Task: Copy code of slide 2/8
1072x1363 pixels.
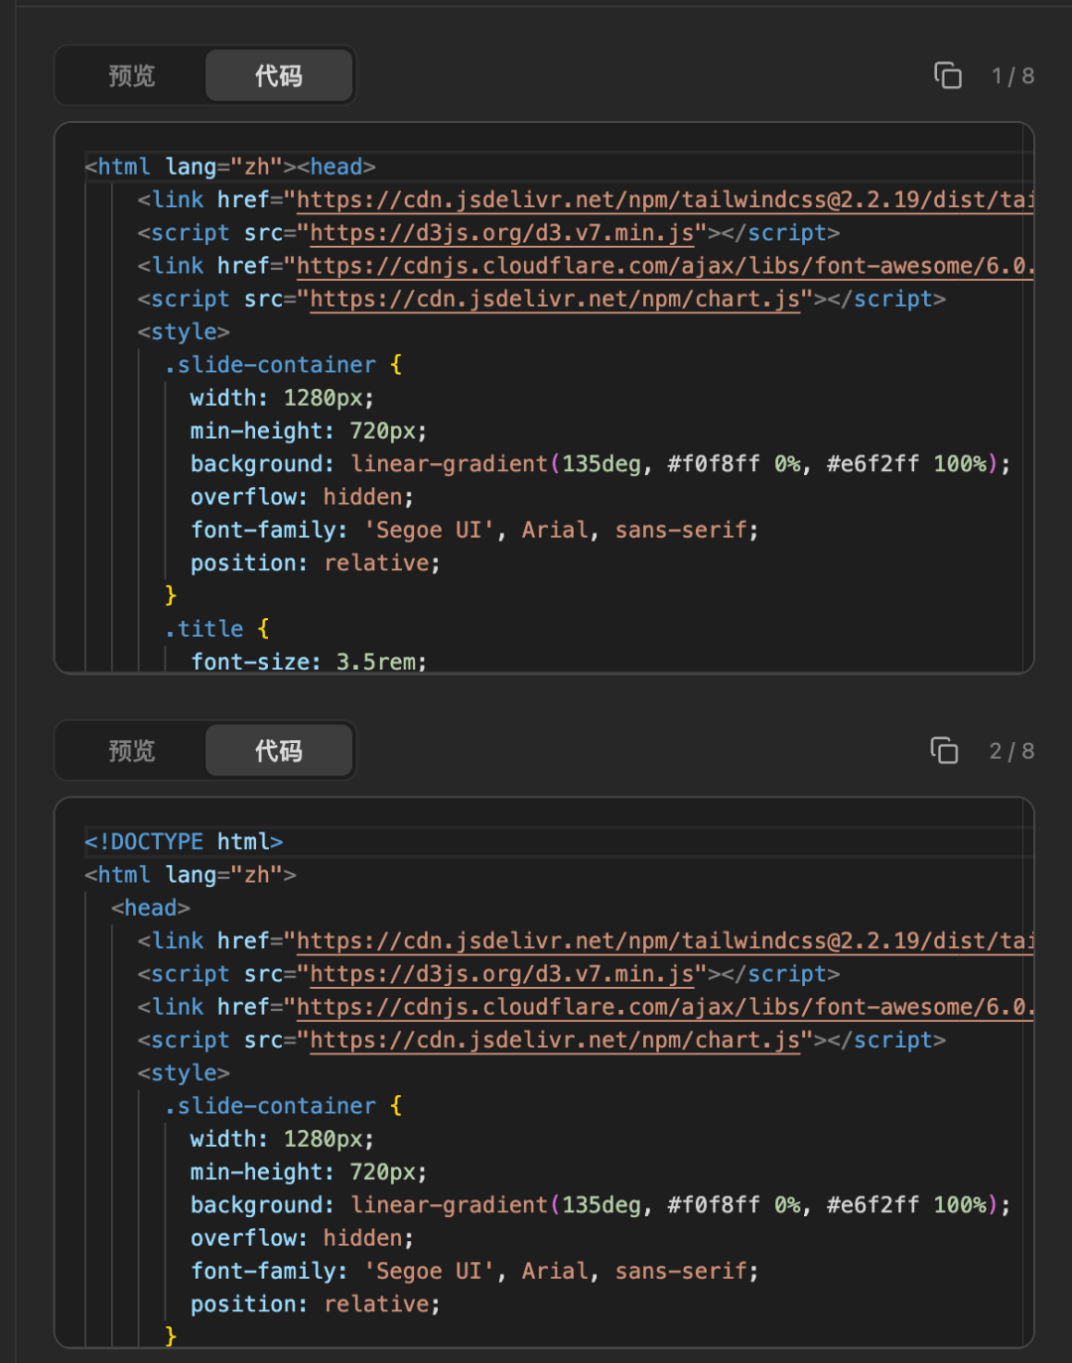Action: (x=944, y=751)
